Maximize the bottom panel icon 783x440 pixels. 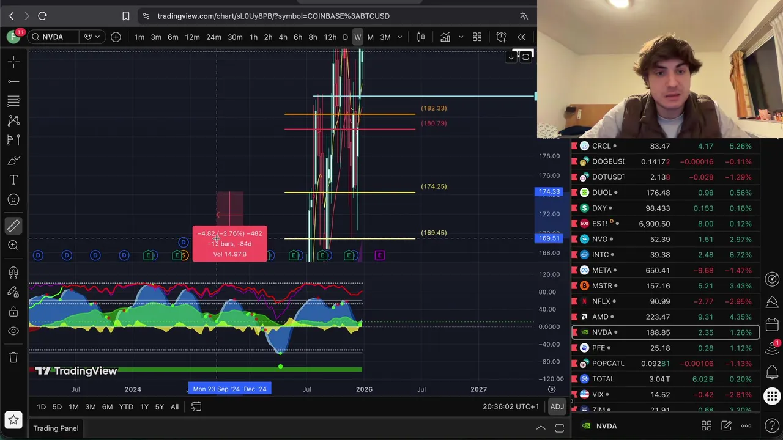(559, 428)
